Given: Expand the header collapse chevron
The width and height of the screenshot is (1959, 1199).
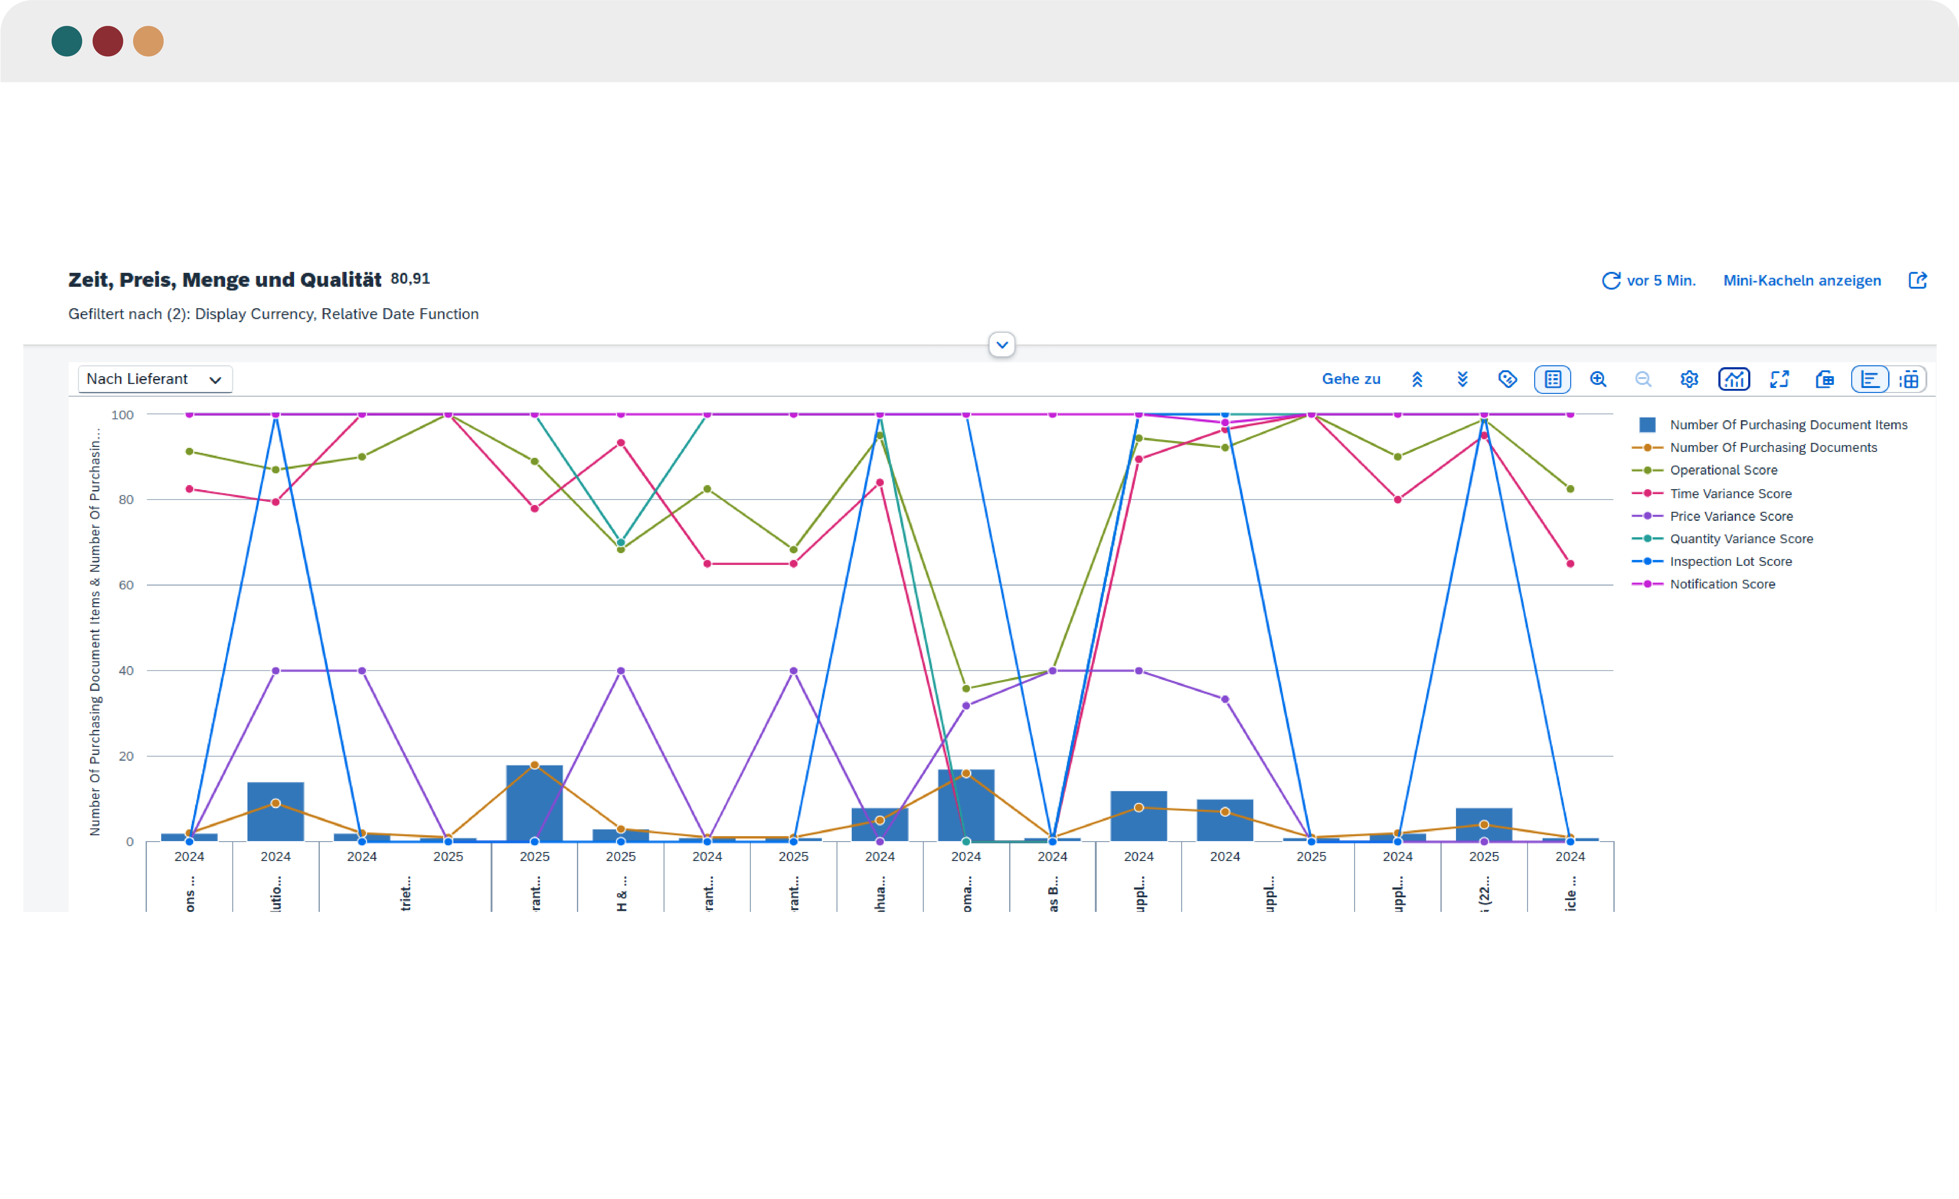Looking at the screenshot, I should point(1002,345).
